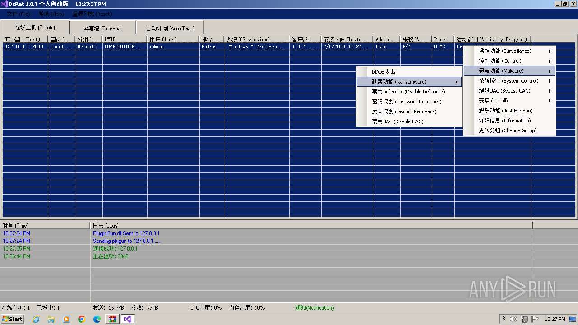The height and width of the screenshot is (325, 578).
Task: Show hidden tray icons arrow
Action: click(x=503, y=319)
